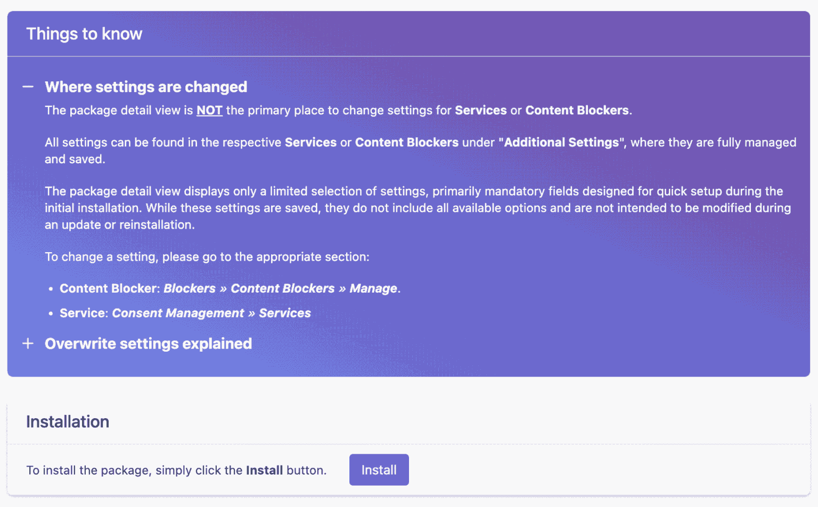
Task: Select the 'Things to know' panel title
Action: point(84,34)
